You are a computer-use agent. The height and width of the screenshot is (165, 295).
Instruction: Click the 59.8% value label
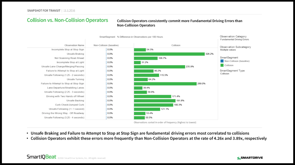151,92
